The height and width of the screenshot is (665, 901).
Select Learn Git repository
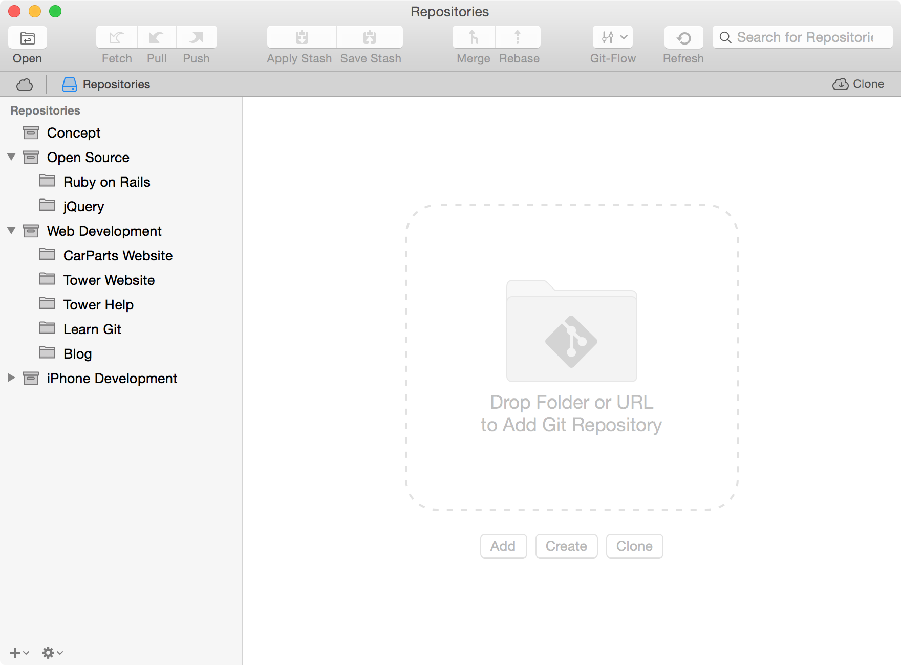pos(121,329)
